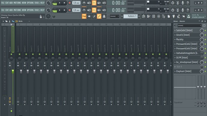
Task: Click the undo history circular arrow beside 790 MB
Action: (173, 3)
